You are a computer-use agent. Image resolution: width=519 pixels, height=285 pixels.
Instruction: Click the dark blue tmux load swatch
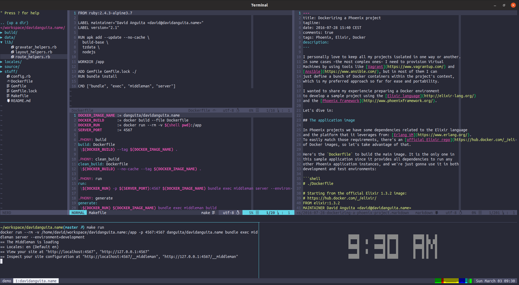click(x=462, y=281)
